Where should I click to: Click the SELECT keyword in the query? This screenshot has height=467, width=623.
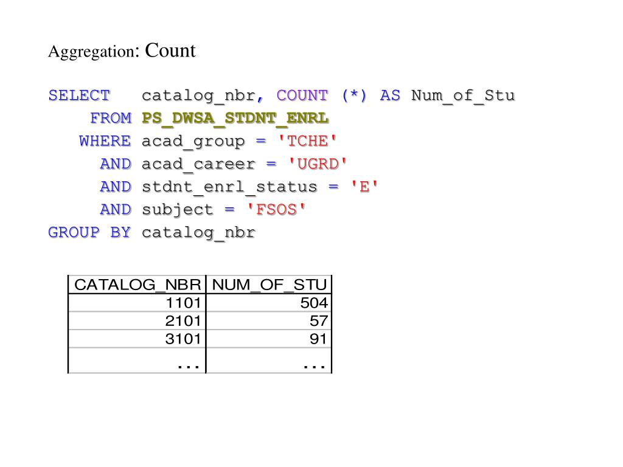click(79, 95)
